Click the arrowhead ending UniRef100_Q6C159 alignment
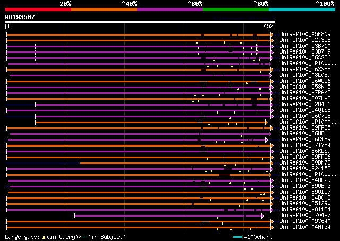Screen dimensions: 340x241 click(267, 140)
